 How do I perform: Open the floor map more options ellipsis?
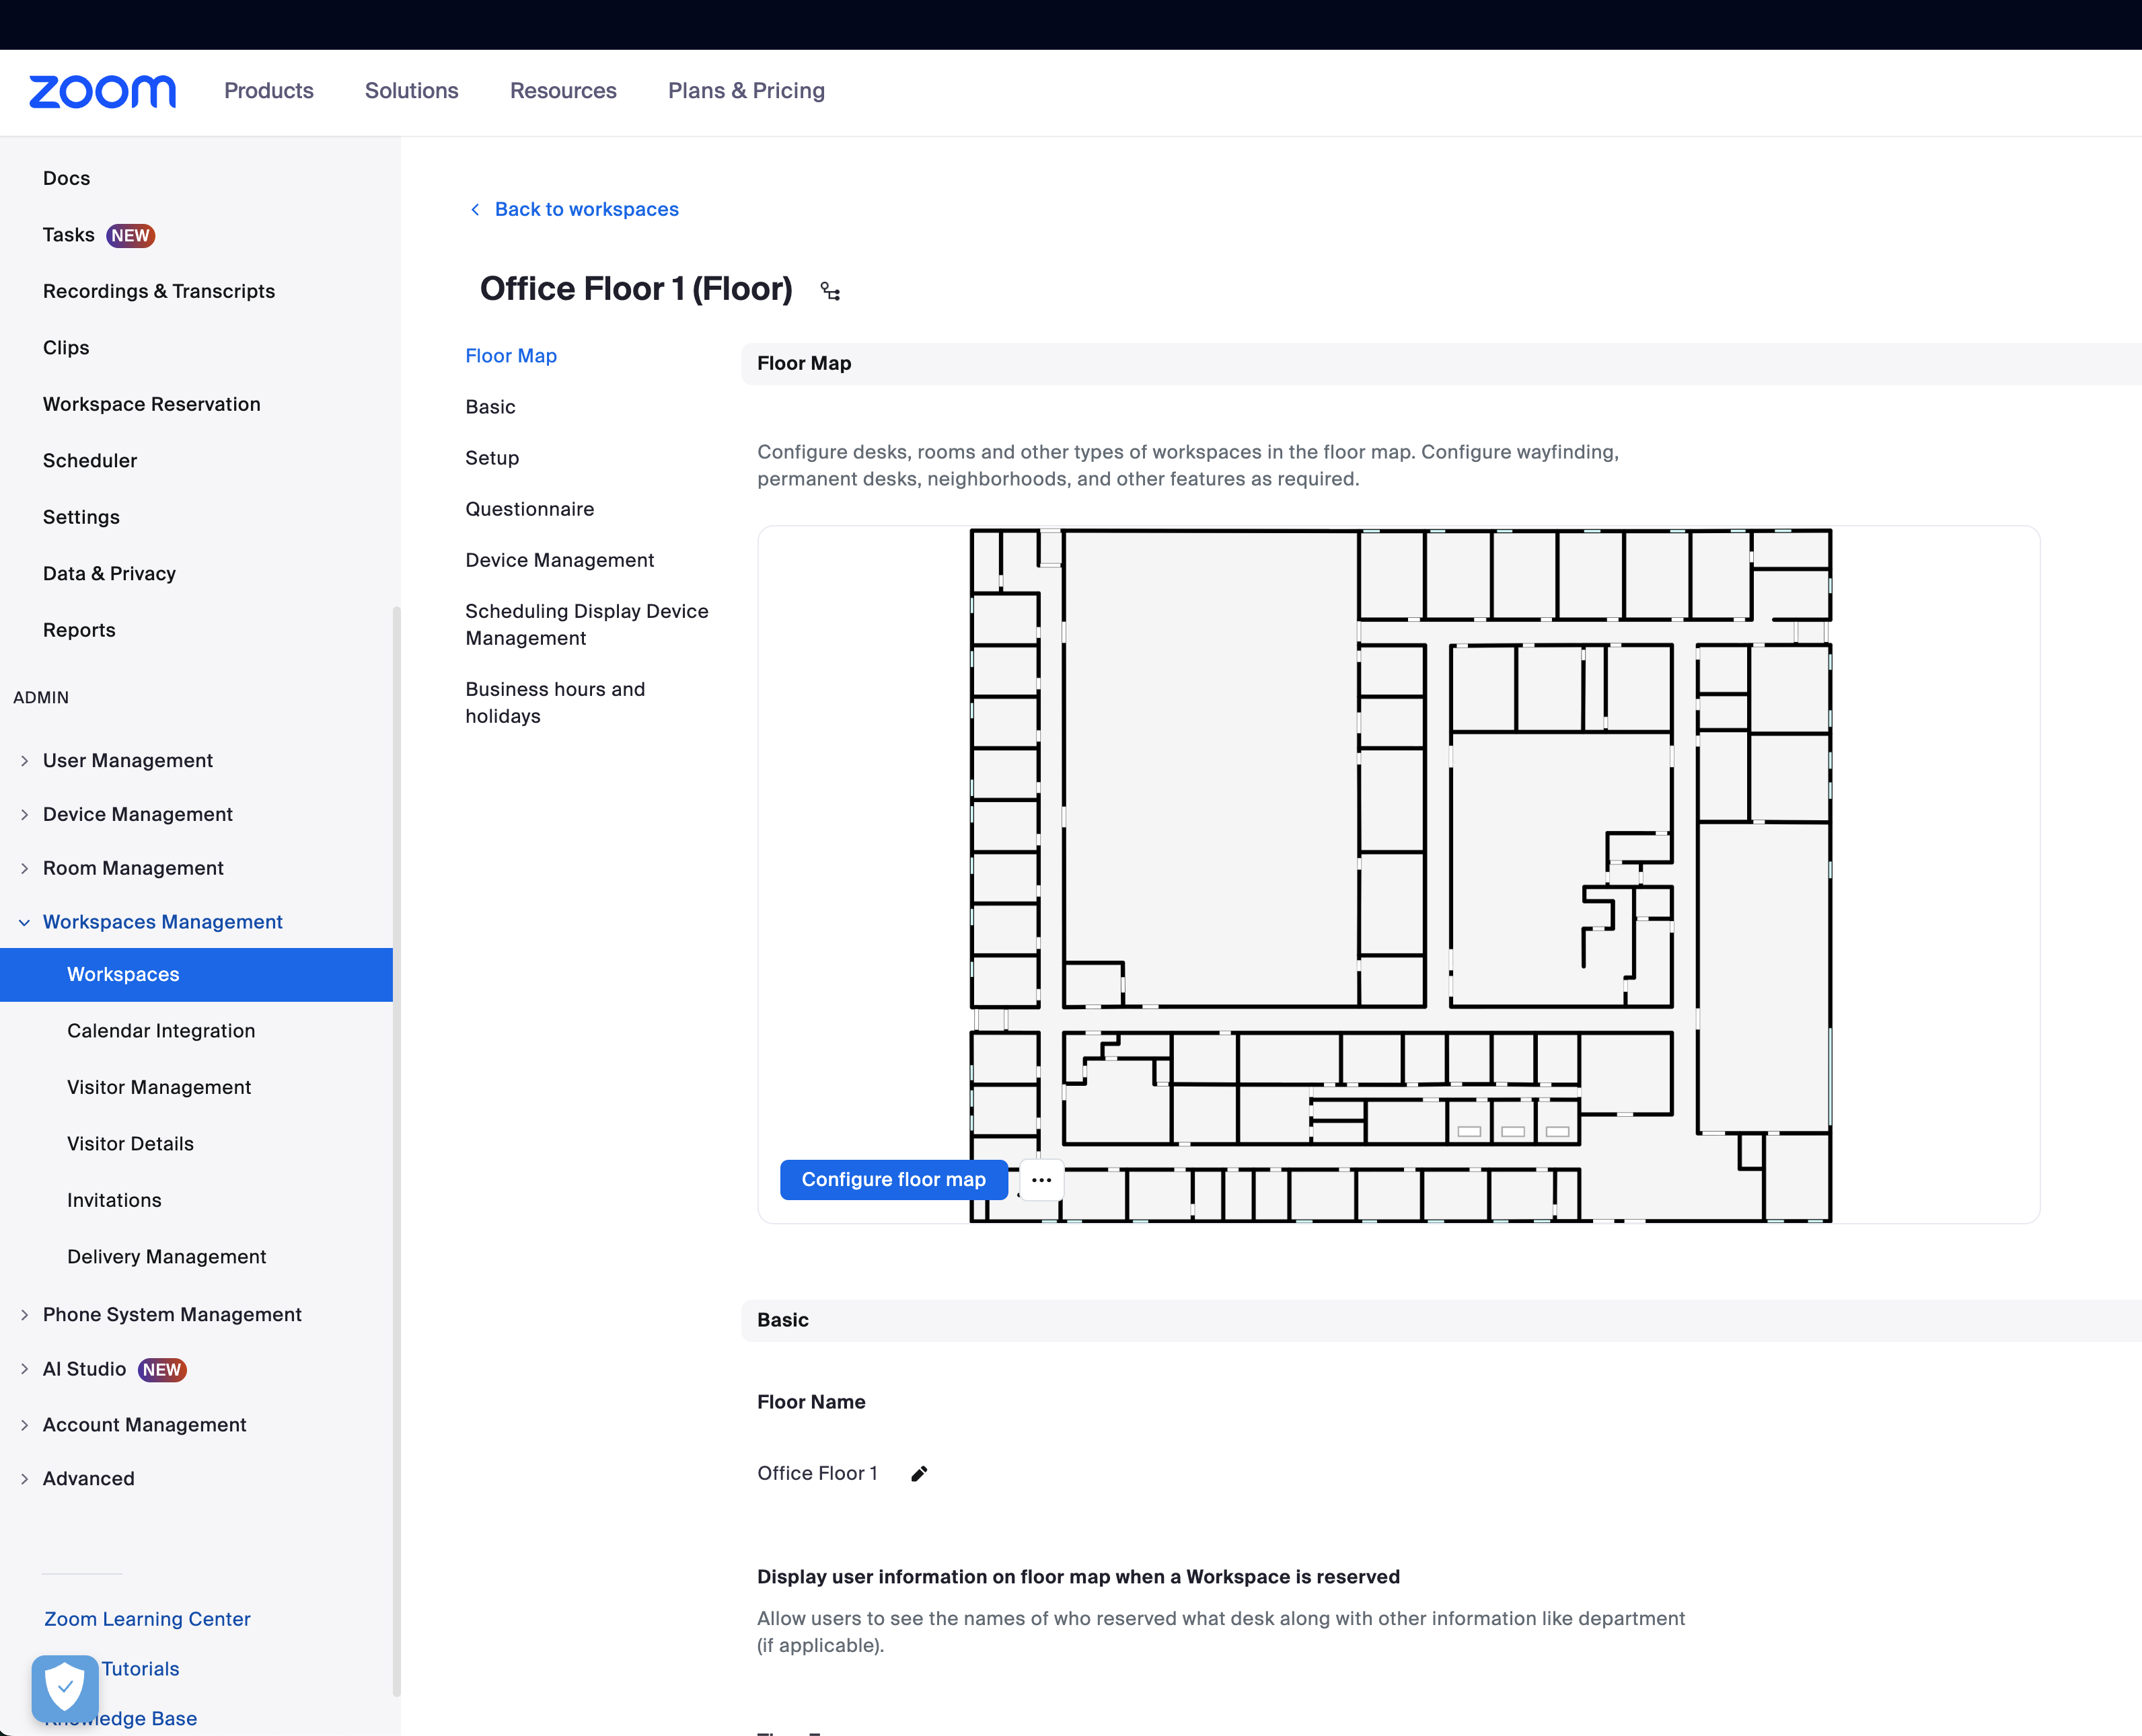[x=1041, y=1180]
